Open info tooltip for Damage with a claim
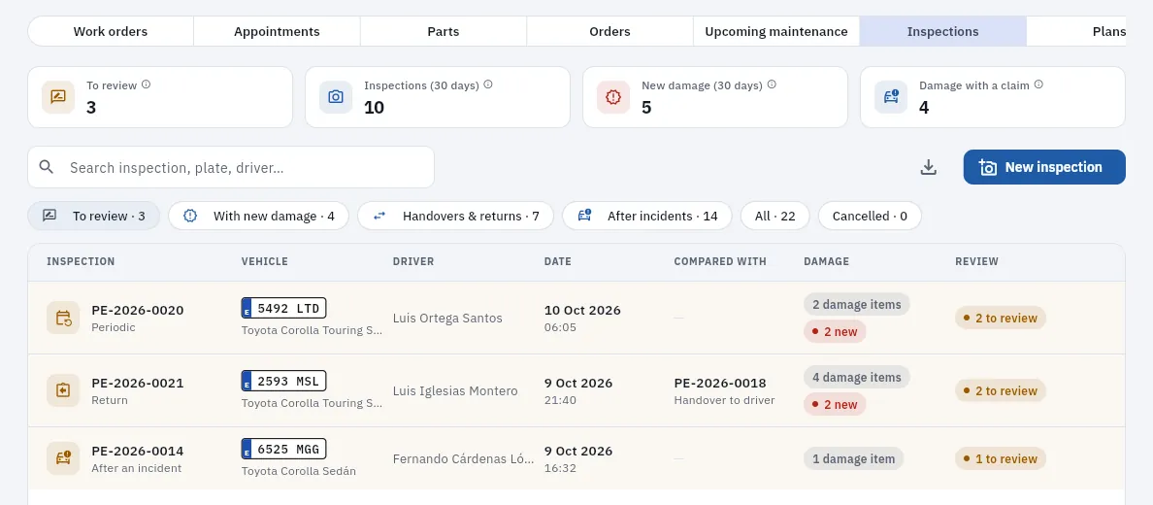1153x505 pixels. coord(1038,84)
